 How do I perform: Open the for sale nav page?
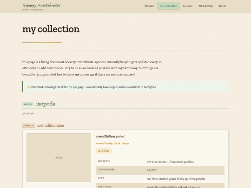click(x=188, y=6)
